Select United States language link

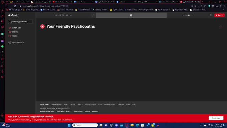44,104
